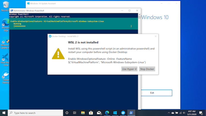
Task: Show hidden system tray icons
Action: coord(169,113)
